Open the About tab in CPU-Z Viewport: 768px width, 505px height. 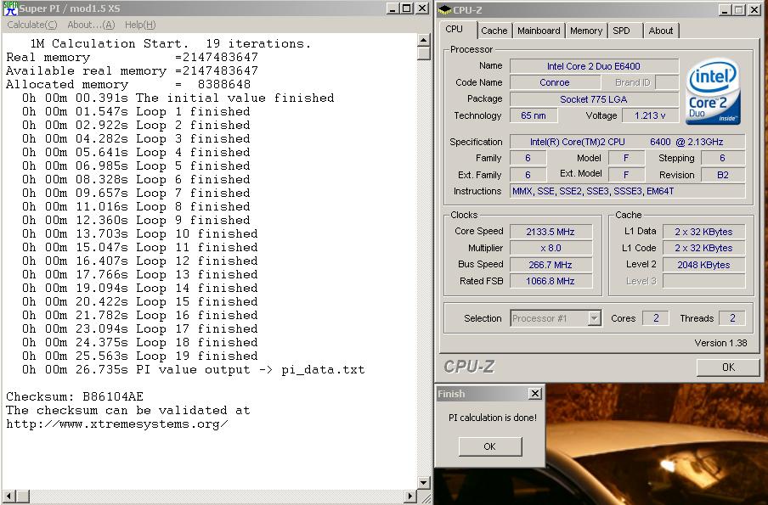661,31
